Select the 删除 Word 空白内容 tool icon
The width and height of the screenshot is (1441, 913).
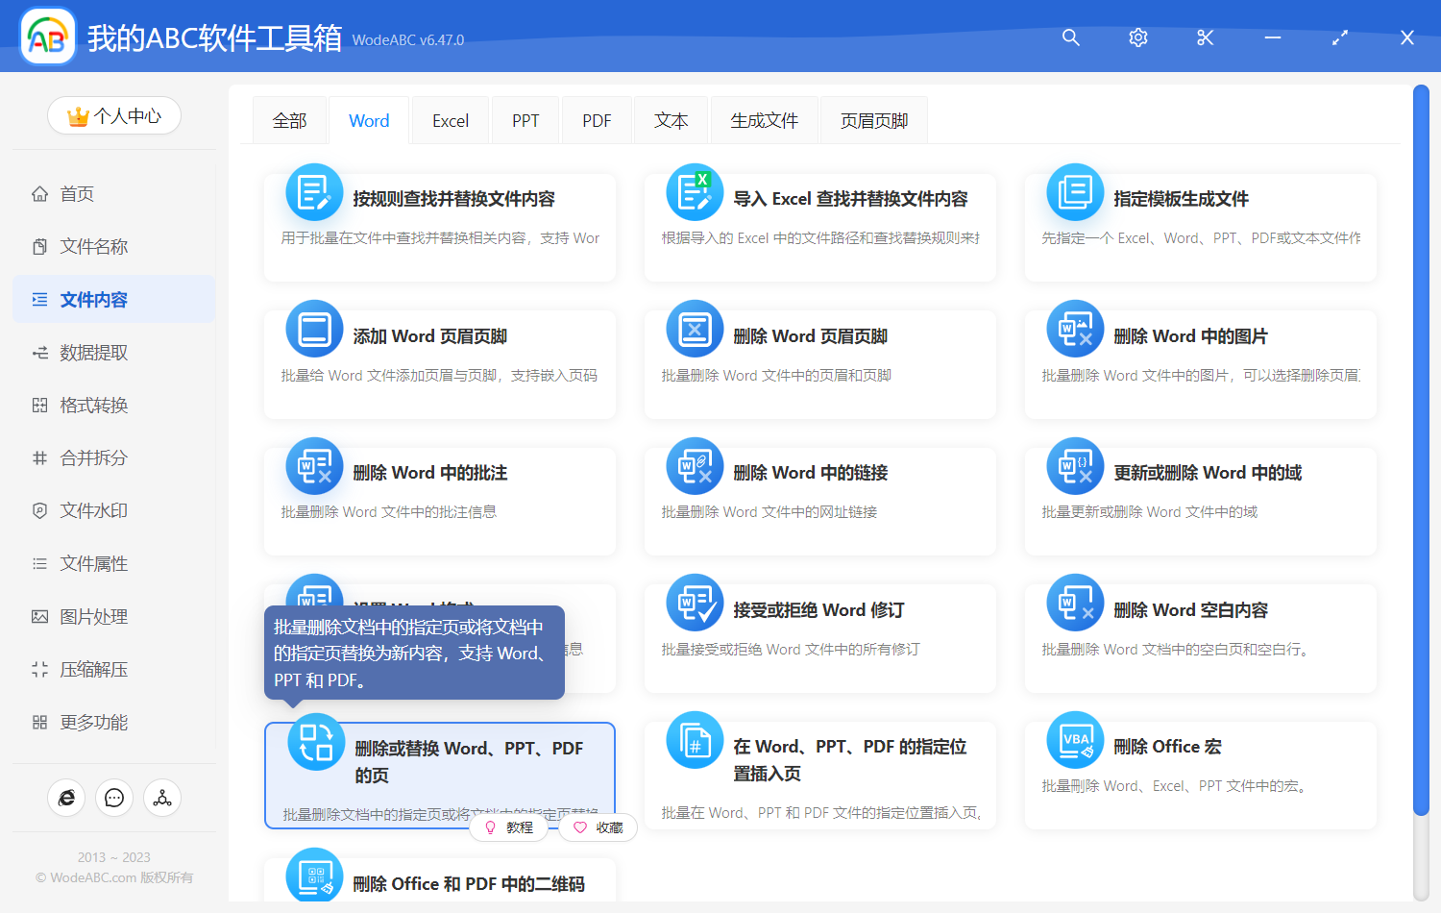point(1074,604)
